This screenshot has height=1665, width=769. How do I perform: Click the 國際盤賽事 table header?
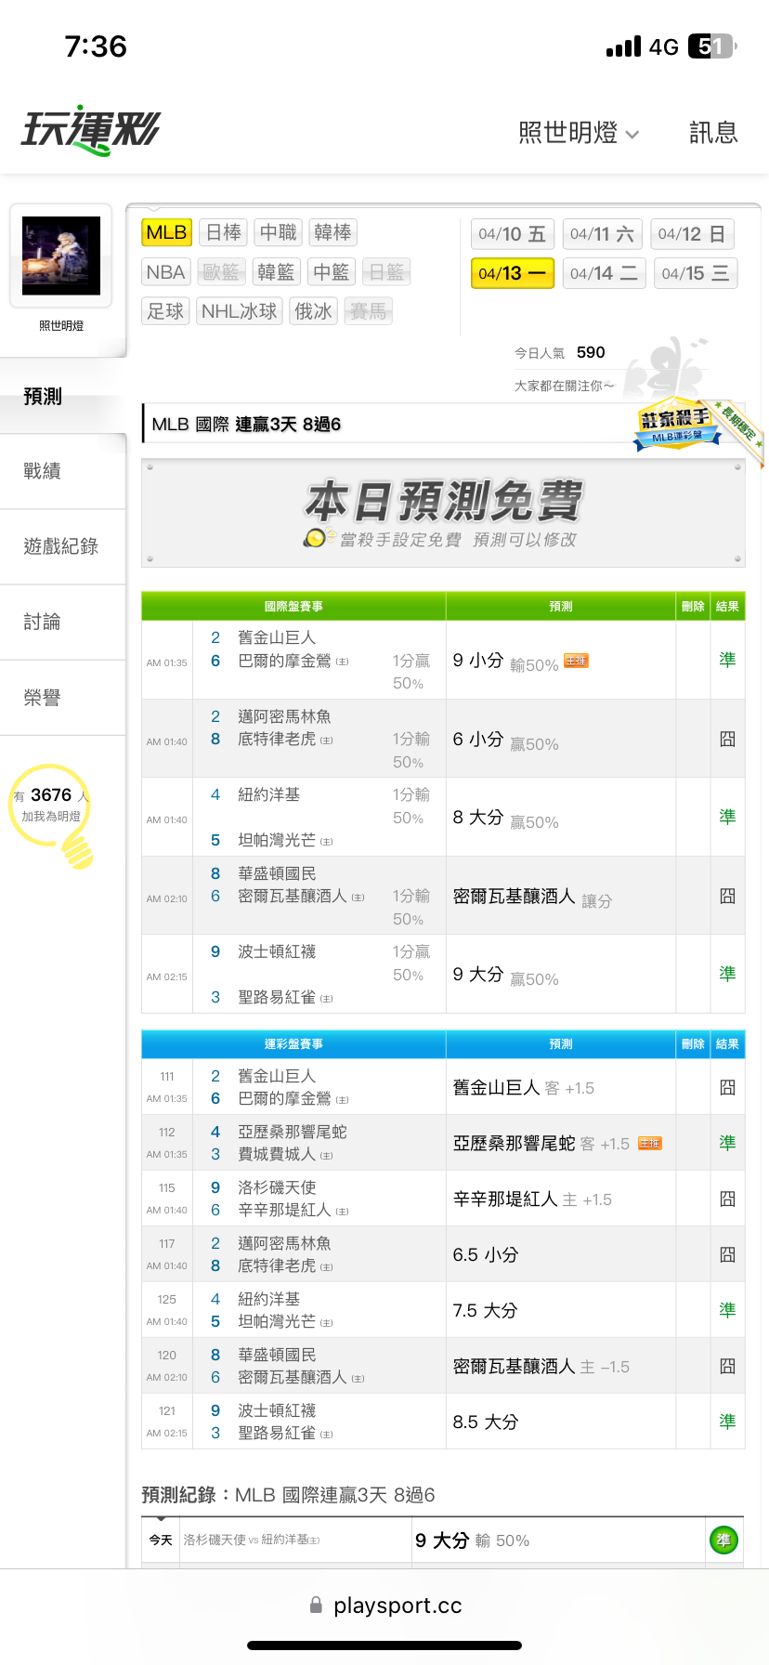[293, 606]
